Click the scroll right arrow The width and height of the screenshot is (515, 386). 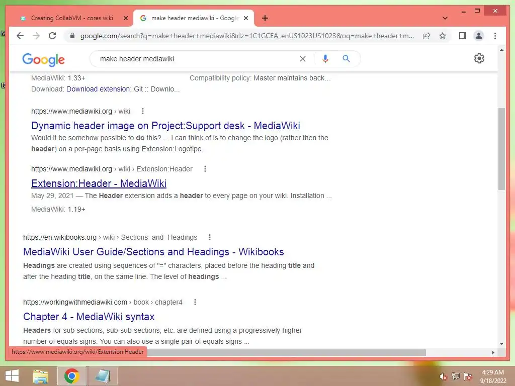493,352
